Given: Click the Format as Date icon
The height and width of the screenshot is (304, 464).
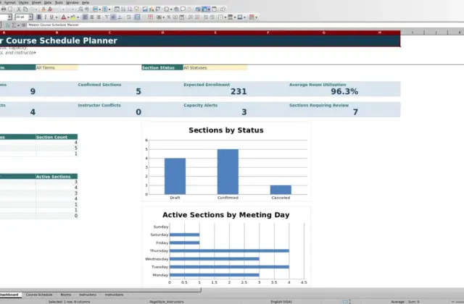Looking at the screenshot, I should tap(182, 17).
